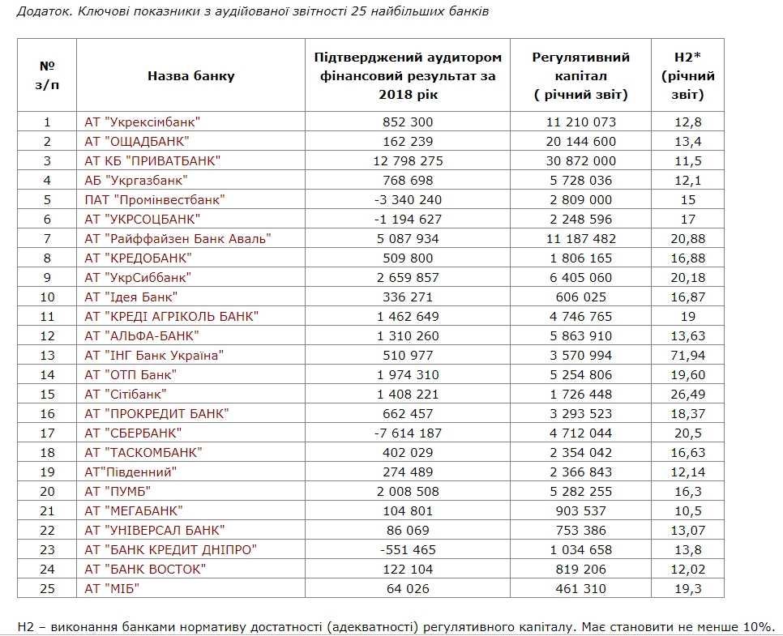Follow the АТ "КРЕДОБАНК" link

(138, 258)
